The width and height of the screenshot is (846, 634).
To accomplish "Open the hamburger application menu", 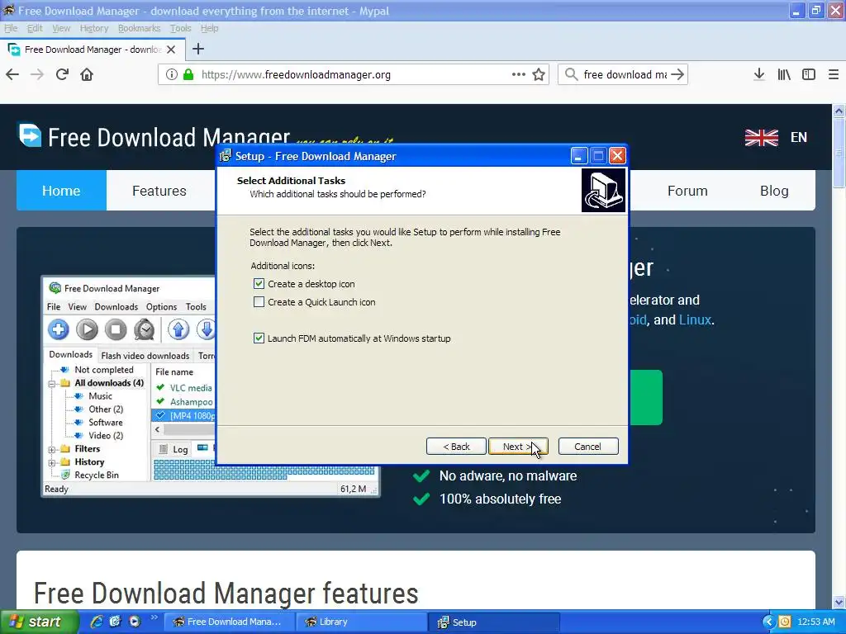I will (x=834, y=74).
